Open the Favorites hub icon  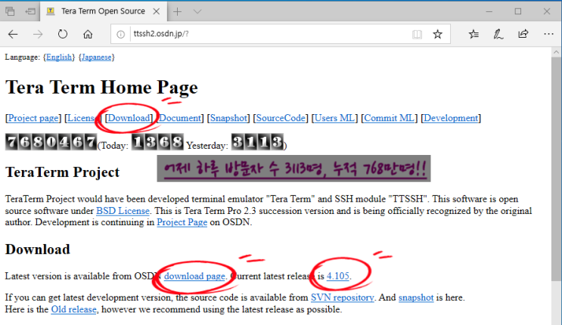click(474, 34)
